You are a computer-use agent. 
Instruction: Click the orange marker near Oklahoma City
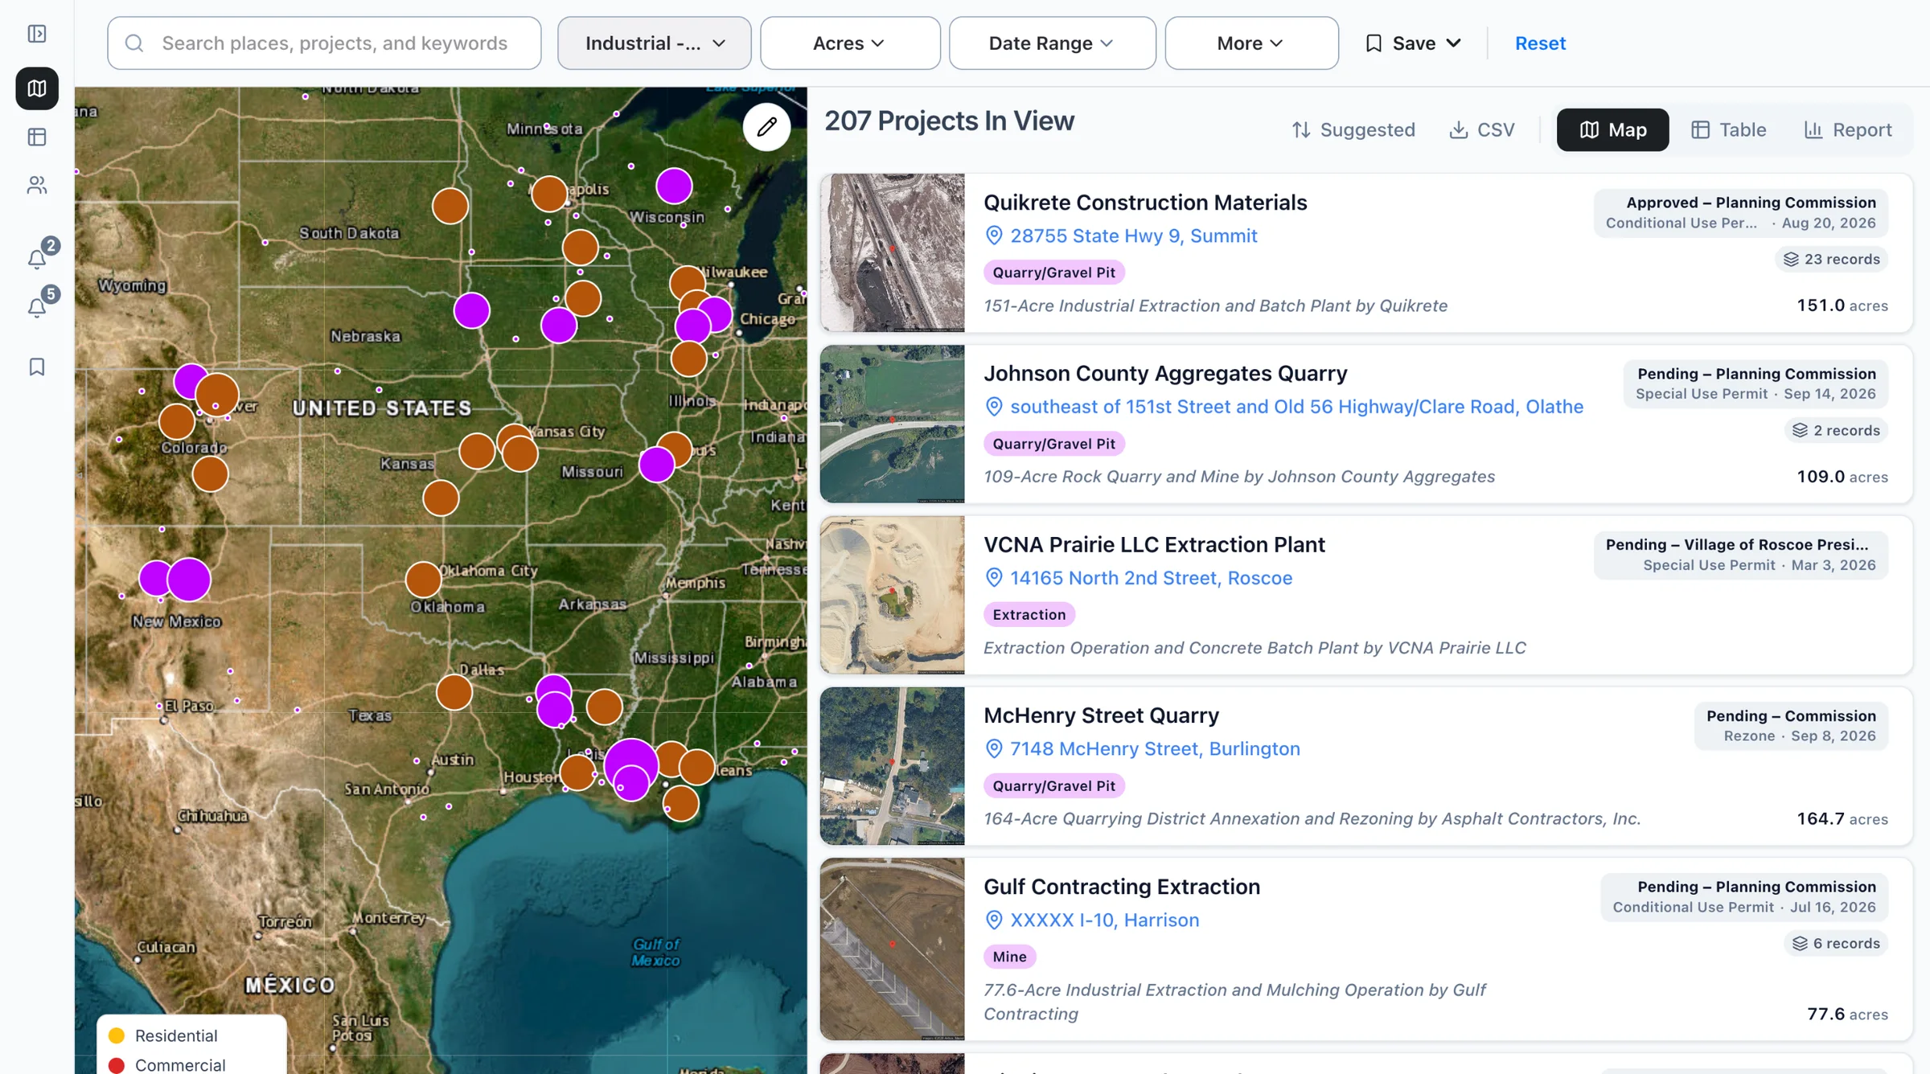(423, 579)
